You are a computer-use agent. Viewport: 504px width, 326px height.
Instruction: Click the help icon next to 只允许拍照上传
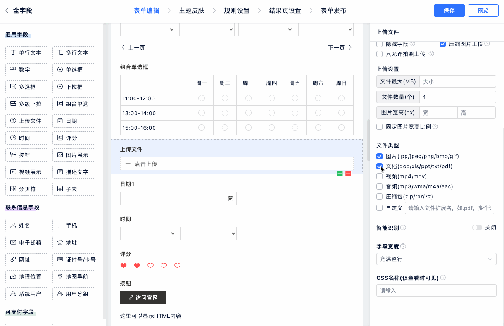click(431, 54)
